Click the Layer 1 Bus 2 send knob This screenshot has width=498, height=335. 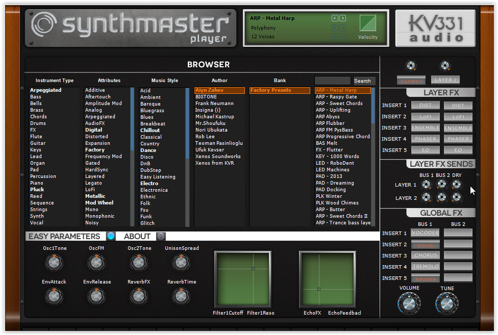pos(441,184)
